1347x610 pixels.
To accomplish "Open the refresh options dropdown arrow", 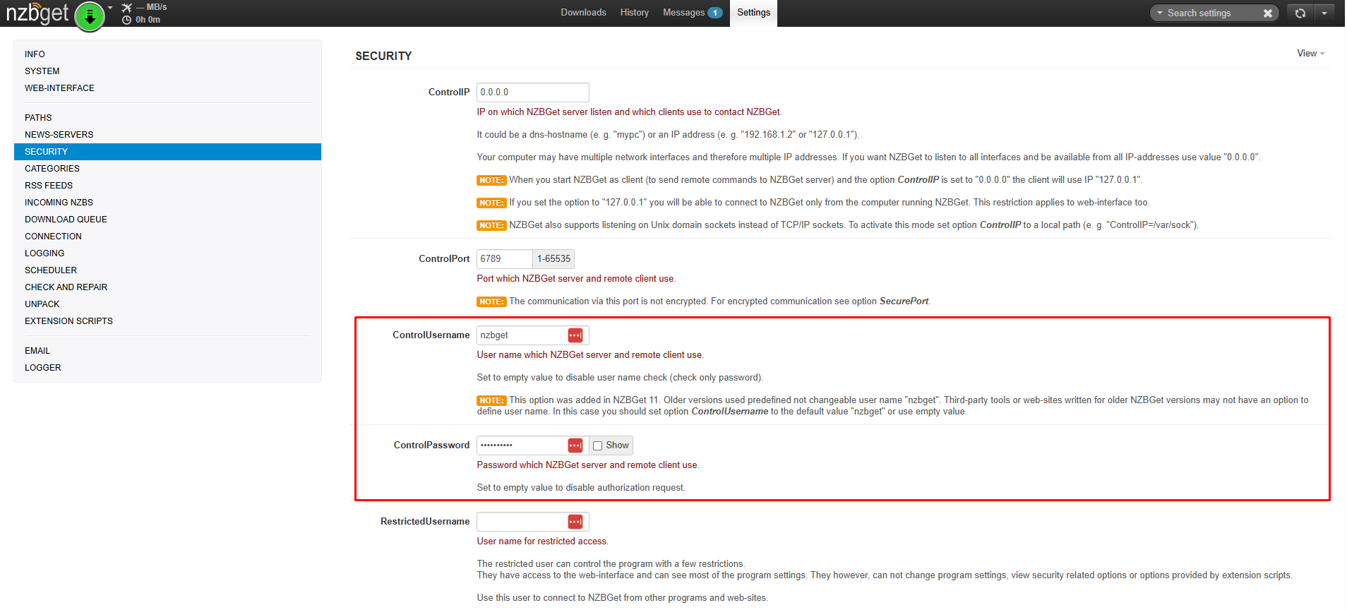I will pos(1324,13).
